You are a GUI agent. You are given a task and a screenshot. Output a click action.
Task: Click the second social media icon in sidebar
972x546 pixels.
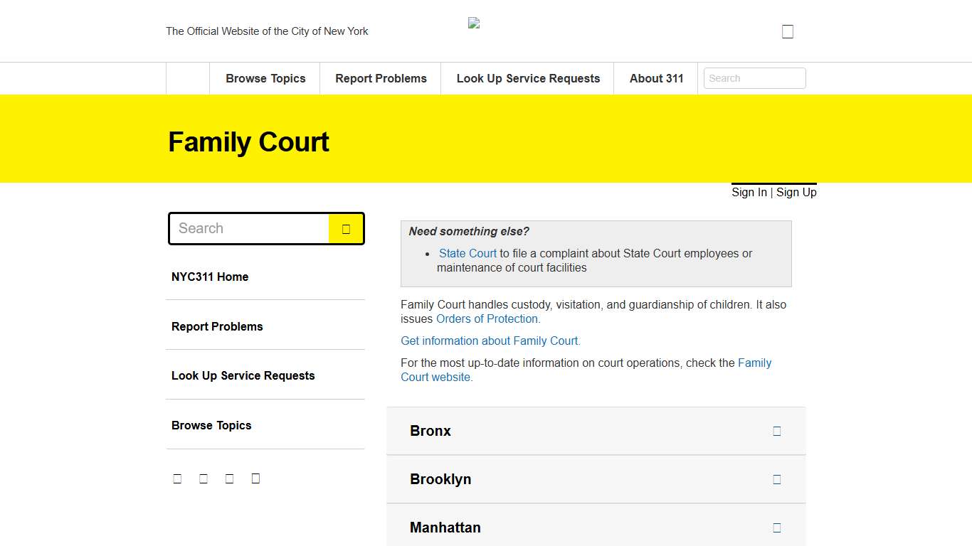point(204,478)
